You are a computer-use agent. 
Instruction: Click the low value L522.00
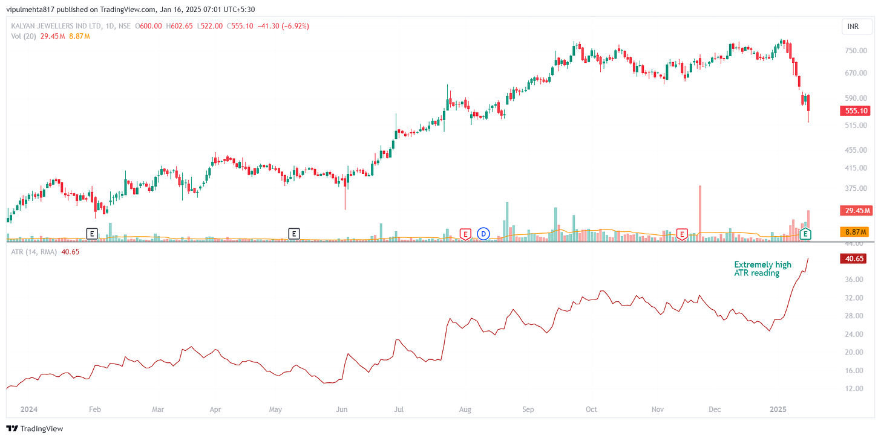click(209, 26)
